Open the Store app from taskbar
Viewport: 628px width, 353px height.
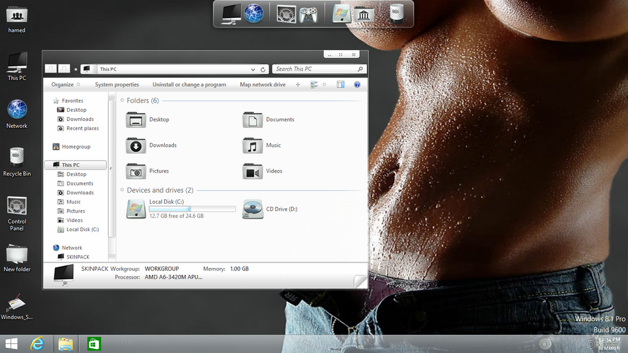pyautogui.click(x=94, y=344)
